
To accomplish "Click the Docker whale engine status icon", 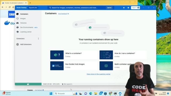I will click(x=28, y=84).
